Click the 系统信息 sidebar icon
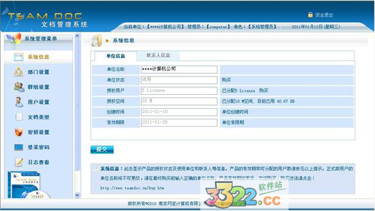Viewport: 375px width, 211px height. [19, 57]
